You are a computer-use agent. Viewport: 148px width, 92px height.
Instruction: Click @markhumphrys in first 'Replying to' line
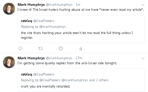click(53, 27)
